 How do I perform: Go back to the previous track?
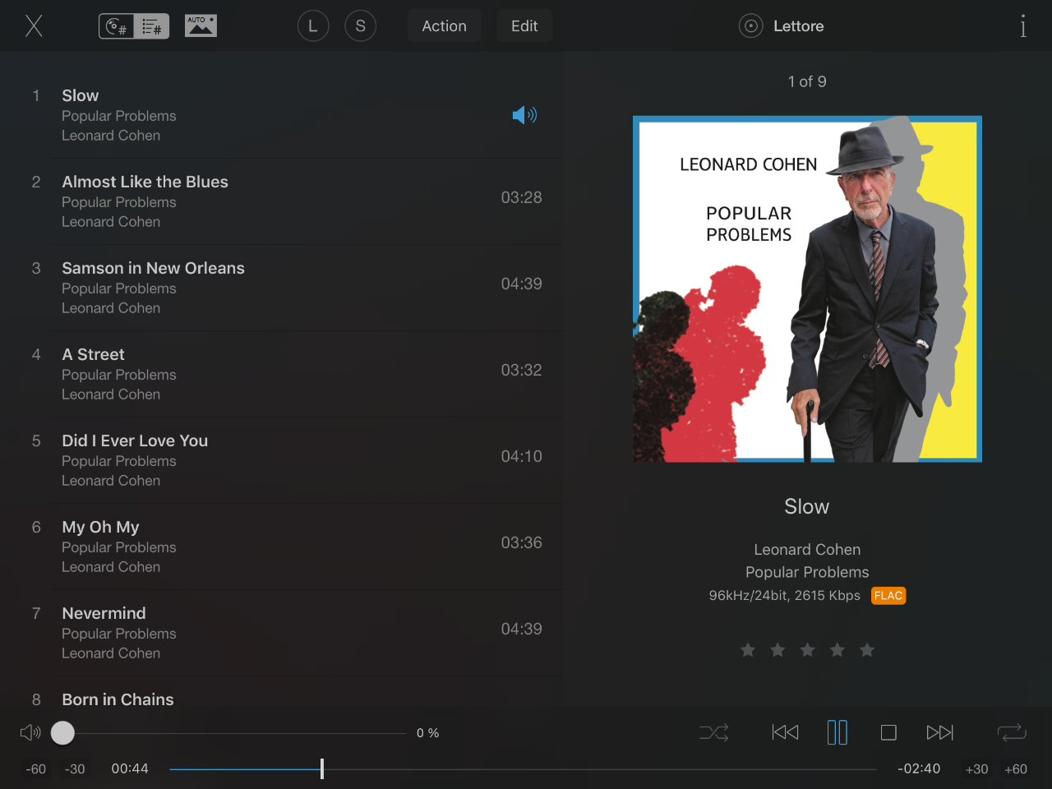click(x=785, y=732)
